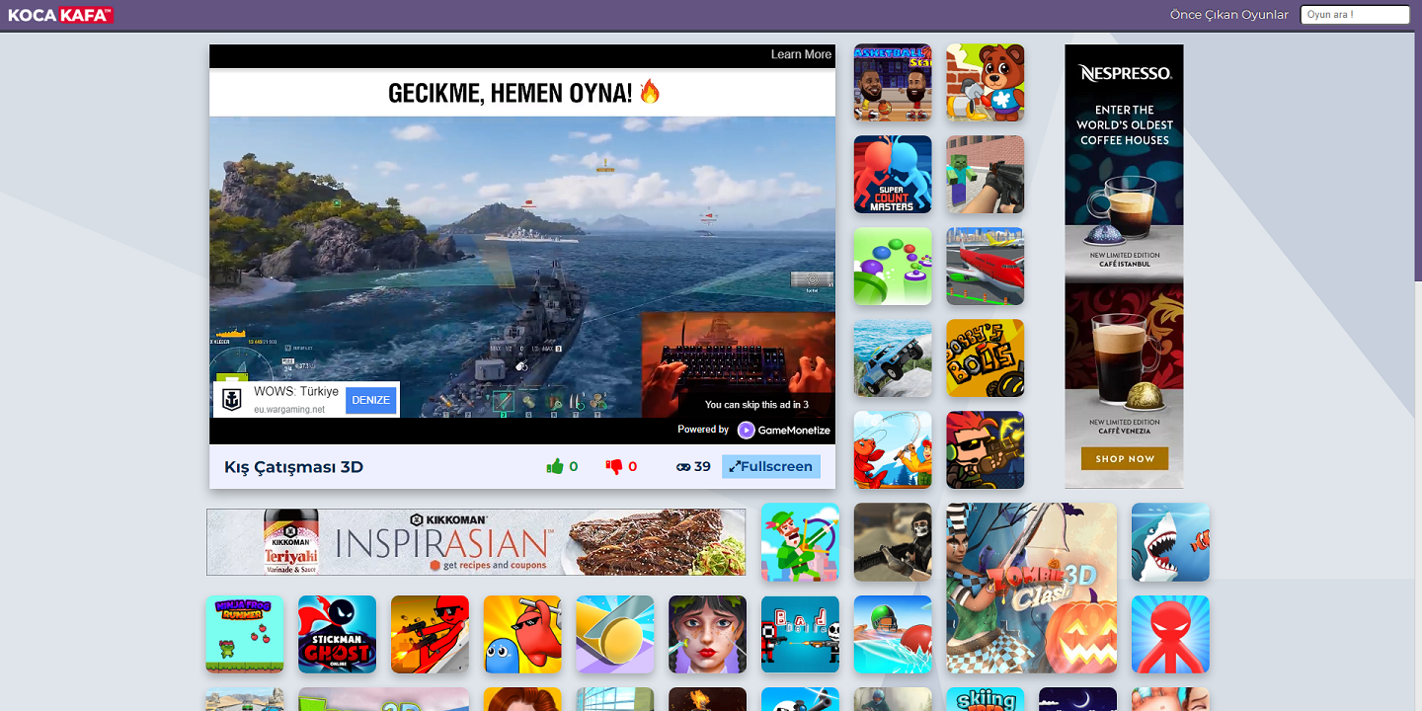Click the gamepad play count icon
Image resolution: width=1422 pixels, height=711 pixels.
pyautogui.click(x=683, y=467)
